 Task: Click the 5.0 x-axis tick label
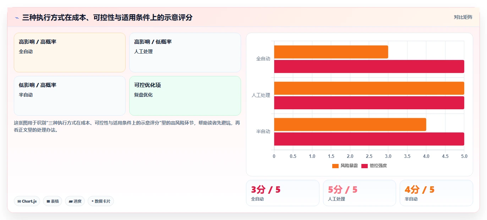point(464,156)
